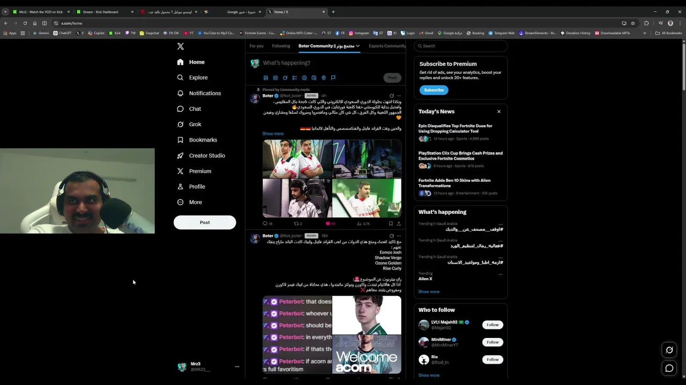Bookmark Boter's pinned post
This screenshot has height=385, width=686.
point(391,224)
